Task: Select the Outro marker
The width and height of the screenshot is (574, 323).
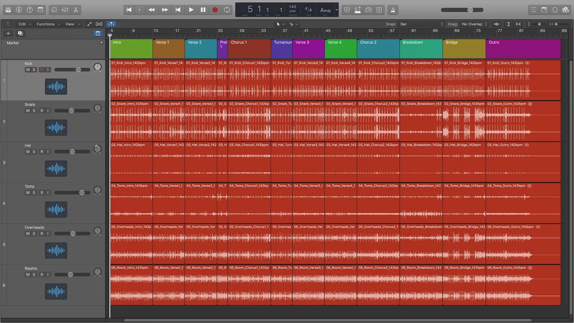Action: click(x=523, y=49)
